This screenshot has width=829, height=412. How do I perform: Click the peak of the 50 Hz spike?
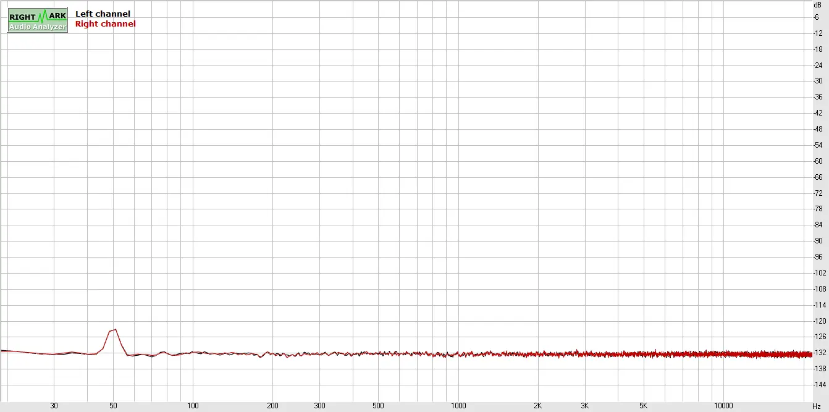coord(115,329)
